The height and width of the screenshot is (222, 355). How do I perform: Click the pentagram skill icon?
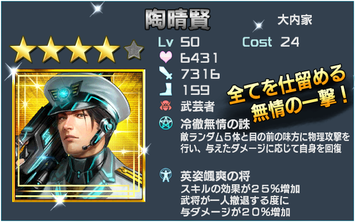(x=166, y=123)
